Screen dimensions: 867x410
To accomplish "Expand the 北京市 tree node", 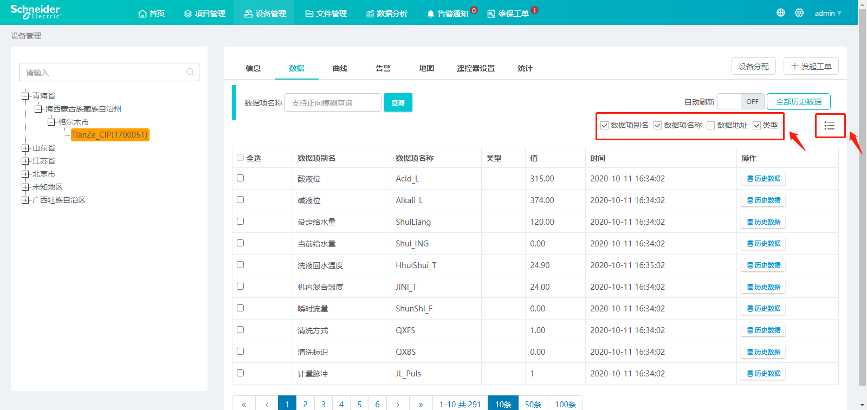I will pyautogui.click(x=25, y=174).
